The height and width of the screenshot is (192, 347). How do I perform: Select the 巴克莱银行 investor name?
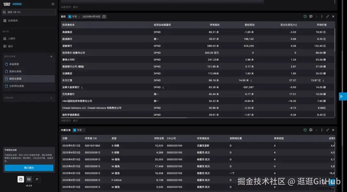68,94
